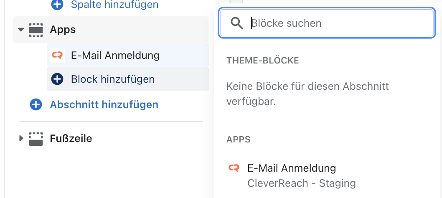Open the Abschnitt hinzufügen link
This screenshot has width=442, height=198.
point(104,105)
